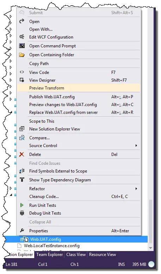Click the Compare magnifier icon
Screen dimensions: 161x274
(22, 138)
